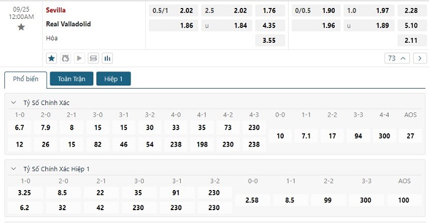This screenshot has height=223, width=429.
Task: Click the blue favorite star icon
Action: point(51,58)
